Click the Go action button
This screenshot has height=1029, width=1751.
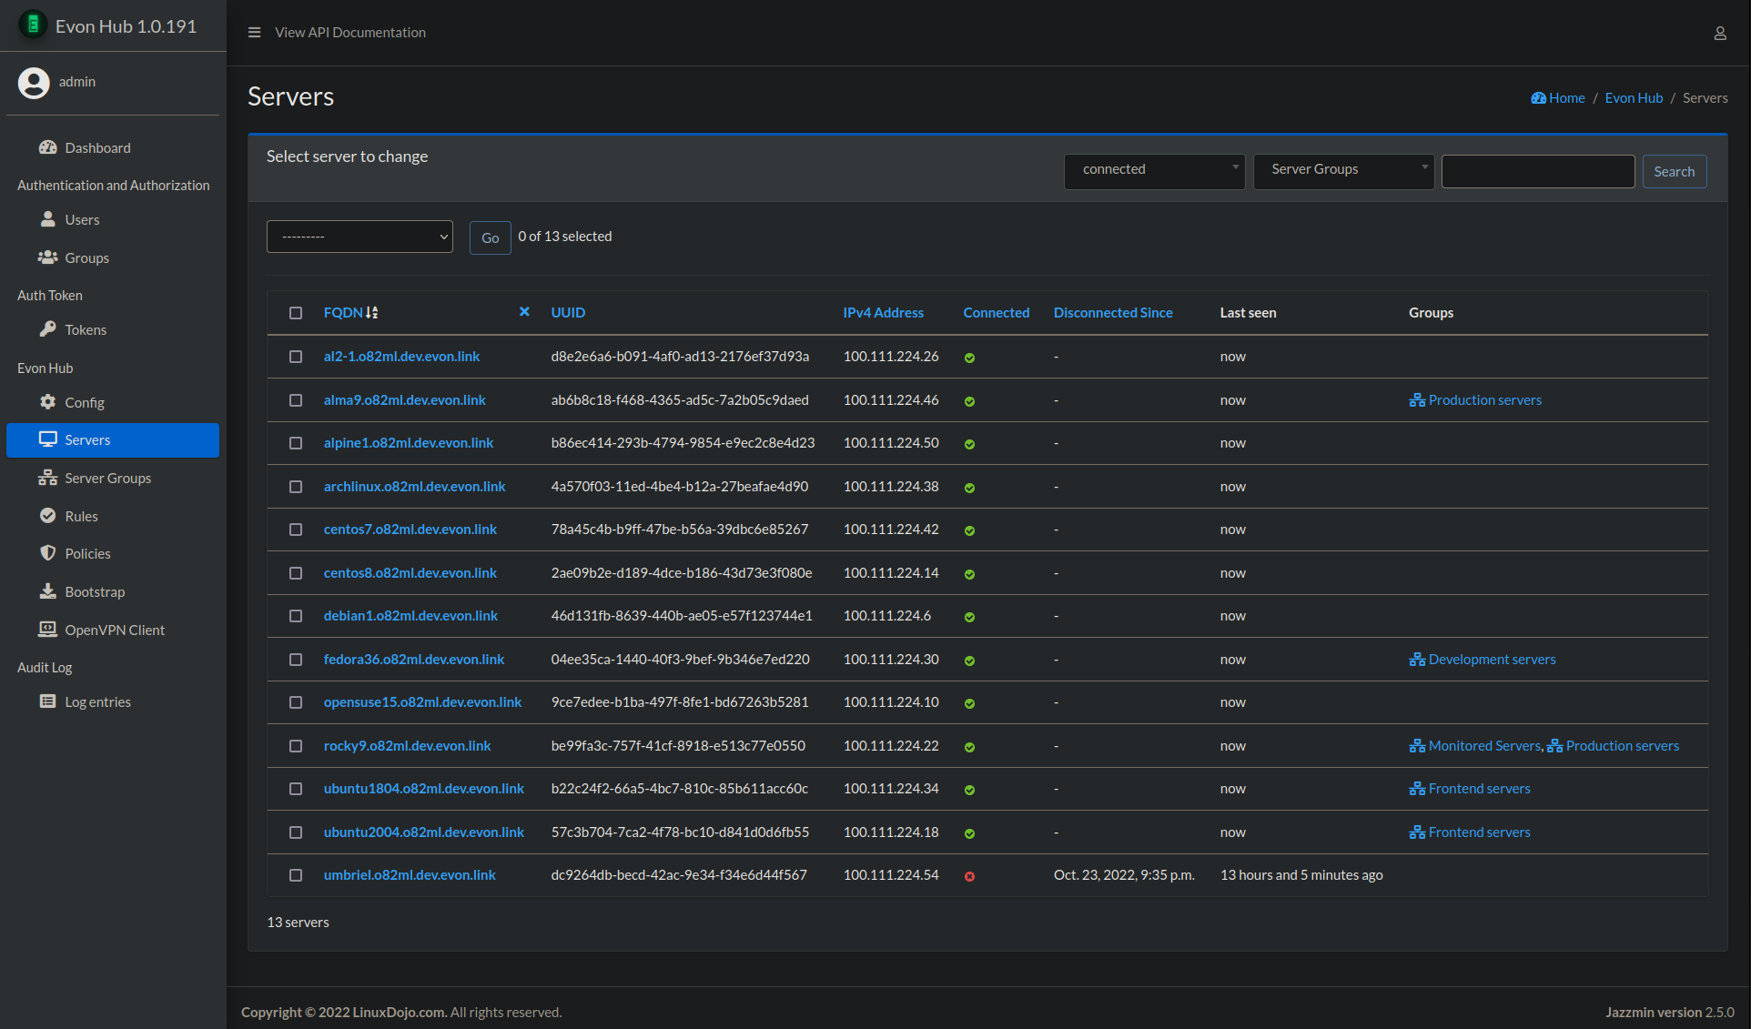pos(490,237)
